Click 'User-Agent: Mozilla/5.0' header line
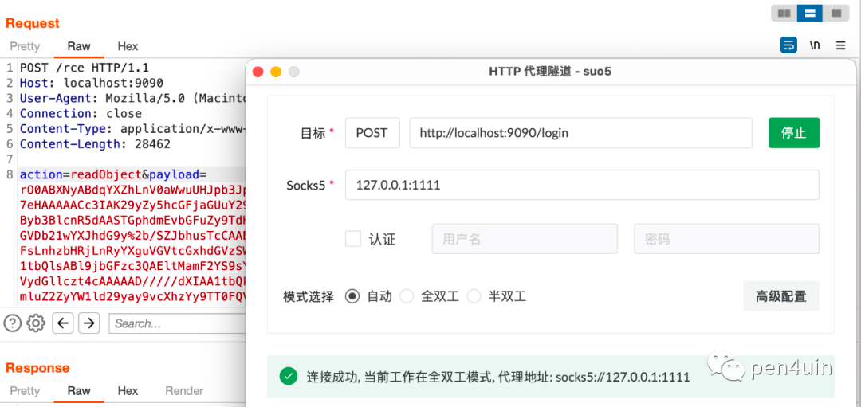The height and width of the screenshot is (407, 861). pyautogui.click(x=132, y=99)
